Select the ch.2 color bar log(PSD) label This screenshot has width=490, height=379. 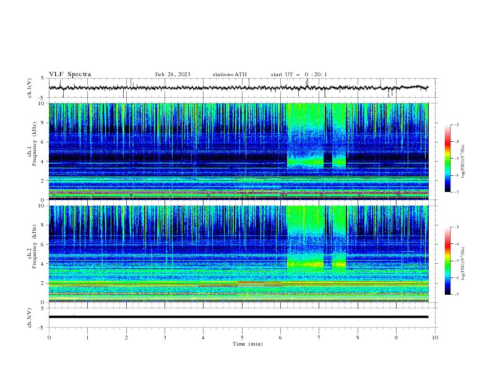click(463, 264)
